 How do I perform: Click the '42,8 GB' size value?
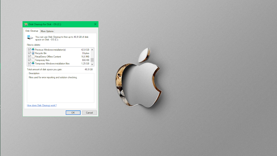(85, 50)
